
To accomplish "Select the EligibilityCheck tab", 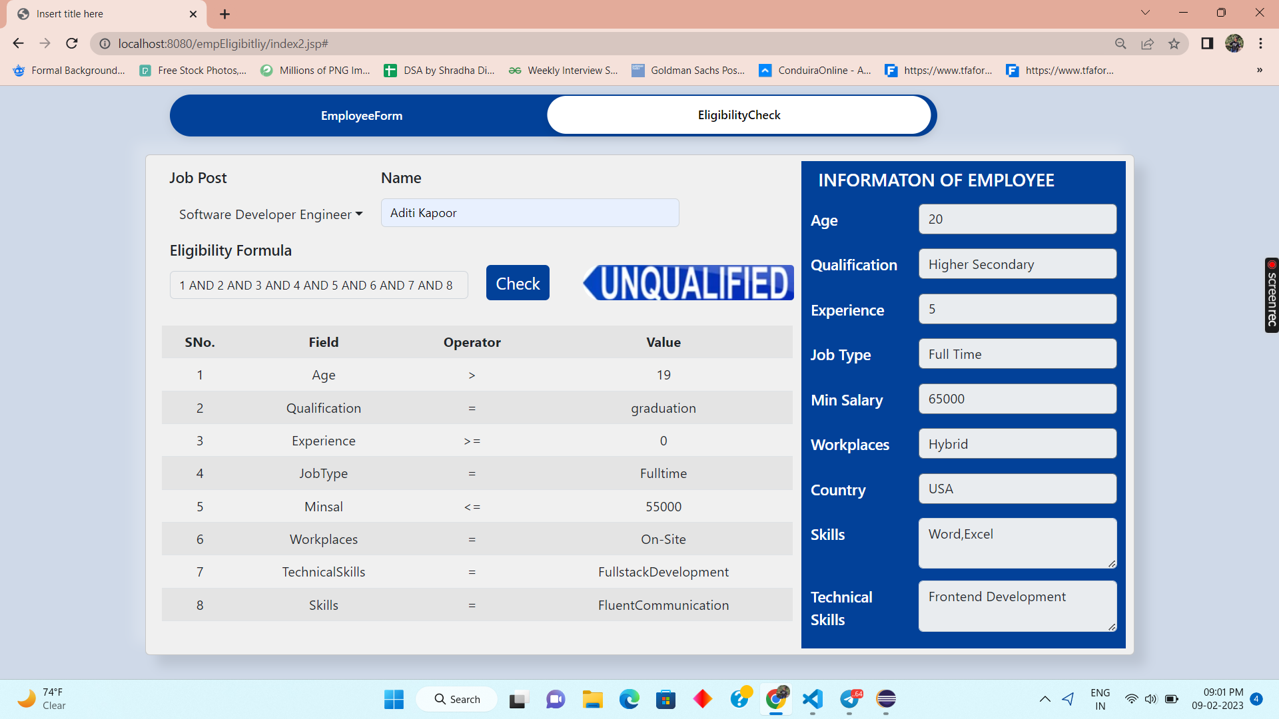I will pyautogui.click(x=739, y=115).
